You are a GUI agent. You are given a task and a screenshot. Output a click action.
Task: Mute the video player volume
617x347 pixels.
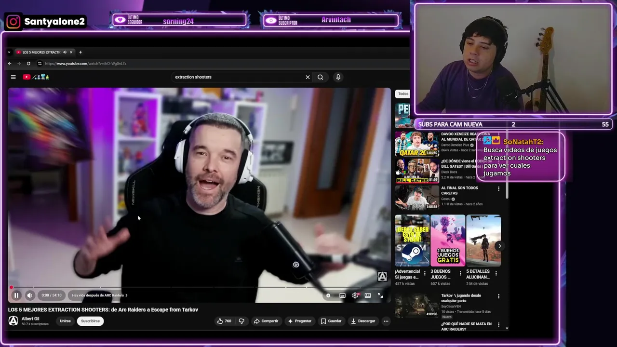tap(30, 295)
